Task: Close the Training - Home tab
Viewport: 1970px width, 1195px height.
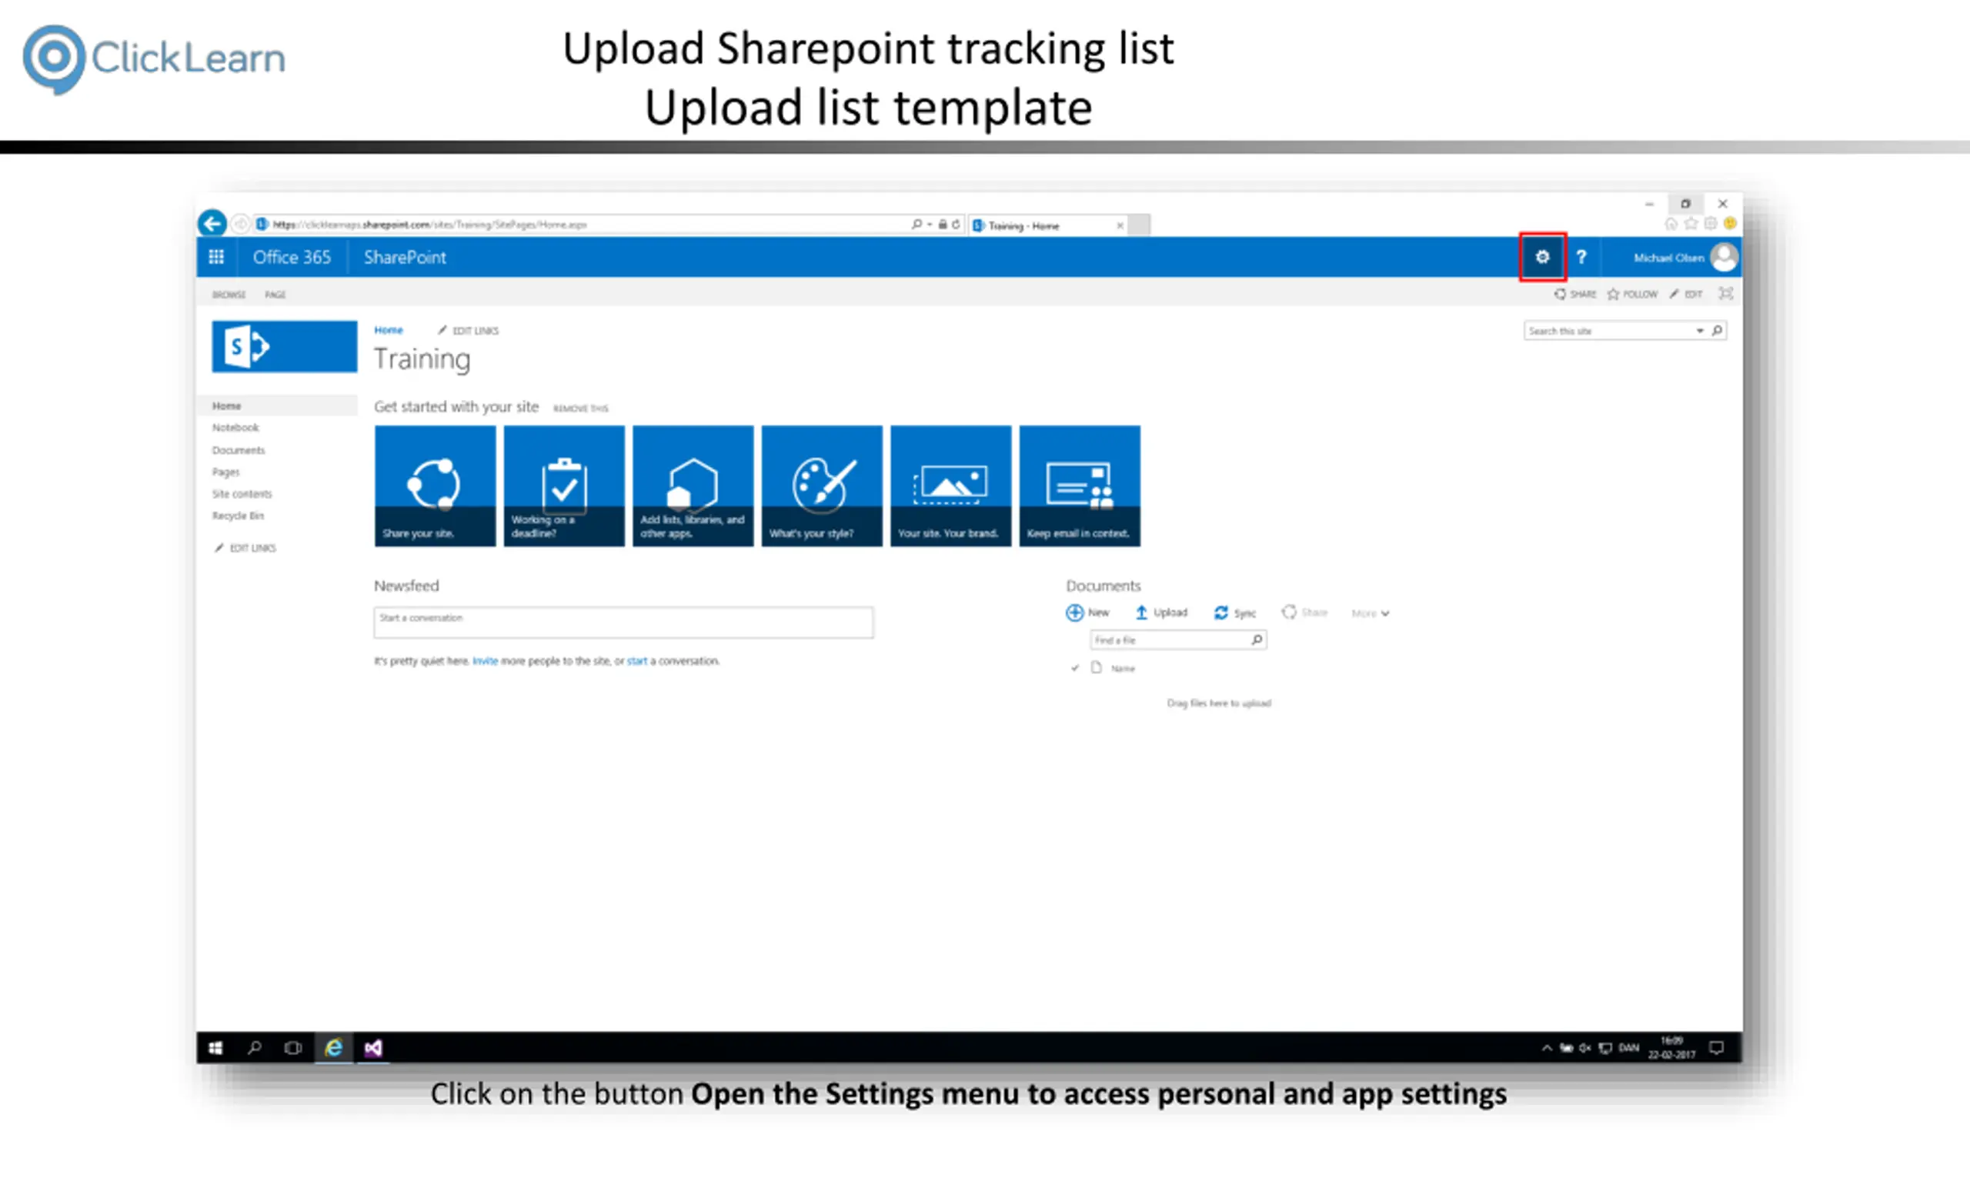Action: [1120, 225]
